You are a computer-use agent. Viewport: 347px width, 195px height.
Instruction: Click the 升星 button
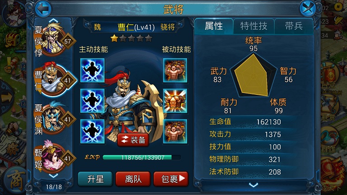95,179
